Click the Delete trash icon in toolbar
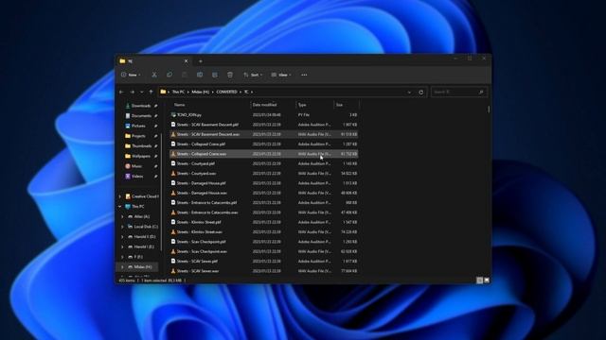The image size is (606, 340). 230,75
